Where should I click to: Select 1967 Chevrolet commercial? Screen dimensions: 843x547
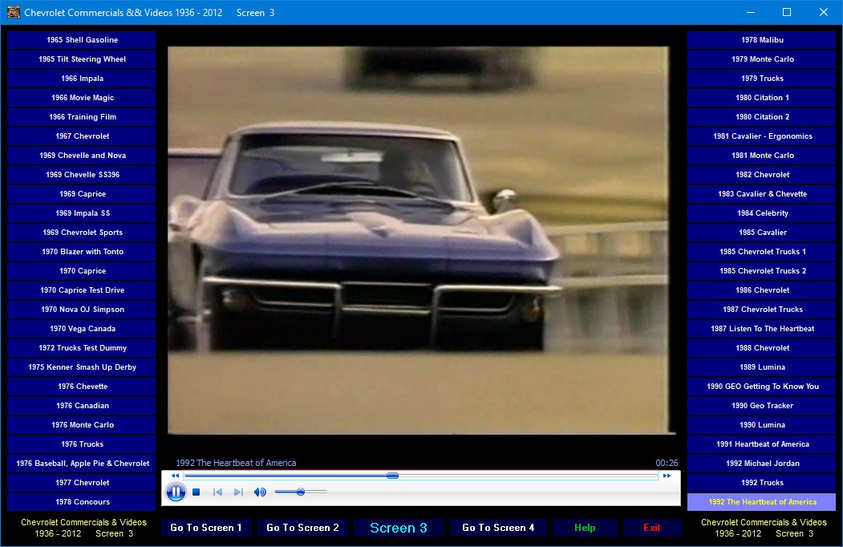pos(83,136)
